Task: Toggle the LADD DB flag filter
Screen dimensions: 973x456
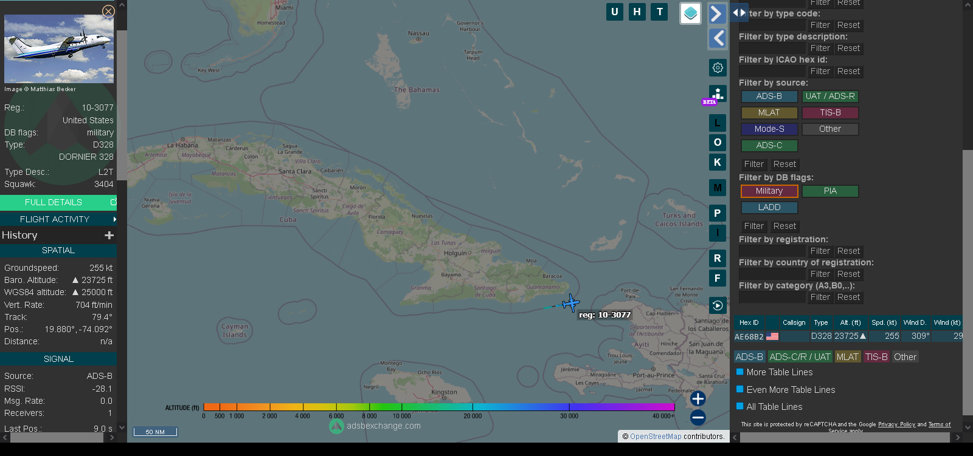Action: pyautogui.click(x=769, y=207)
